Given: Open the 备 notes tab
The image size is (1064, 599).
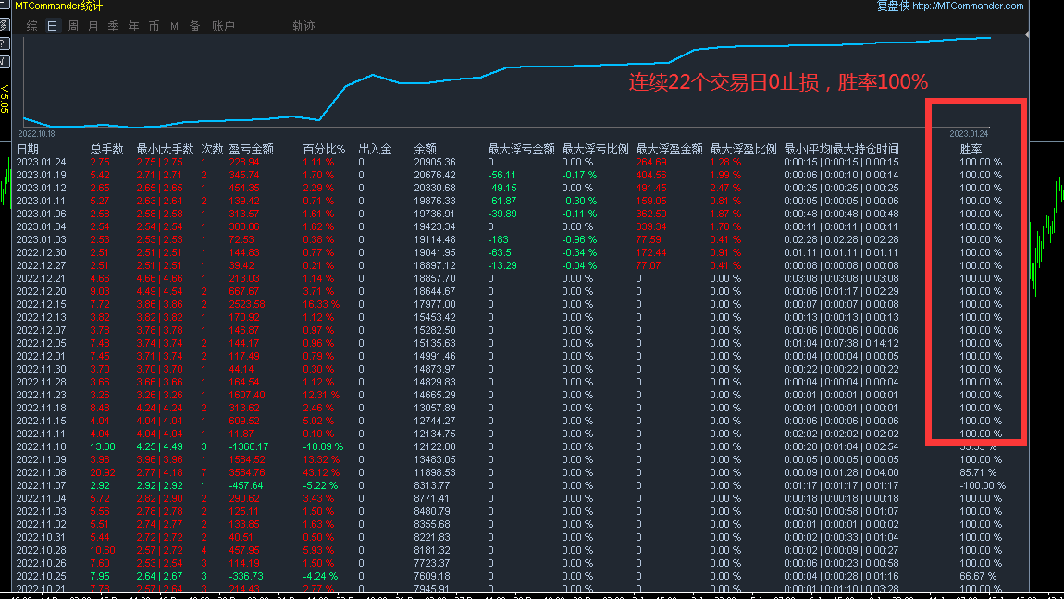Looking at the screenshot, I should click(x=194, y=26).
